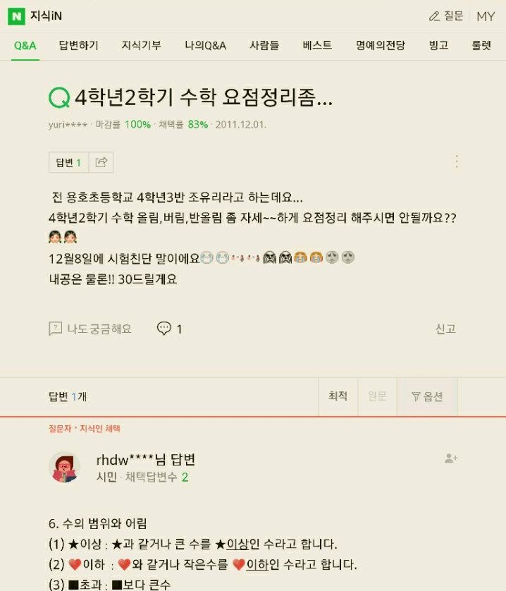
Task: Open comments via speech bubble icon
Action: [164, 328]
